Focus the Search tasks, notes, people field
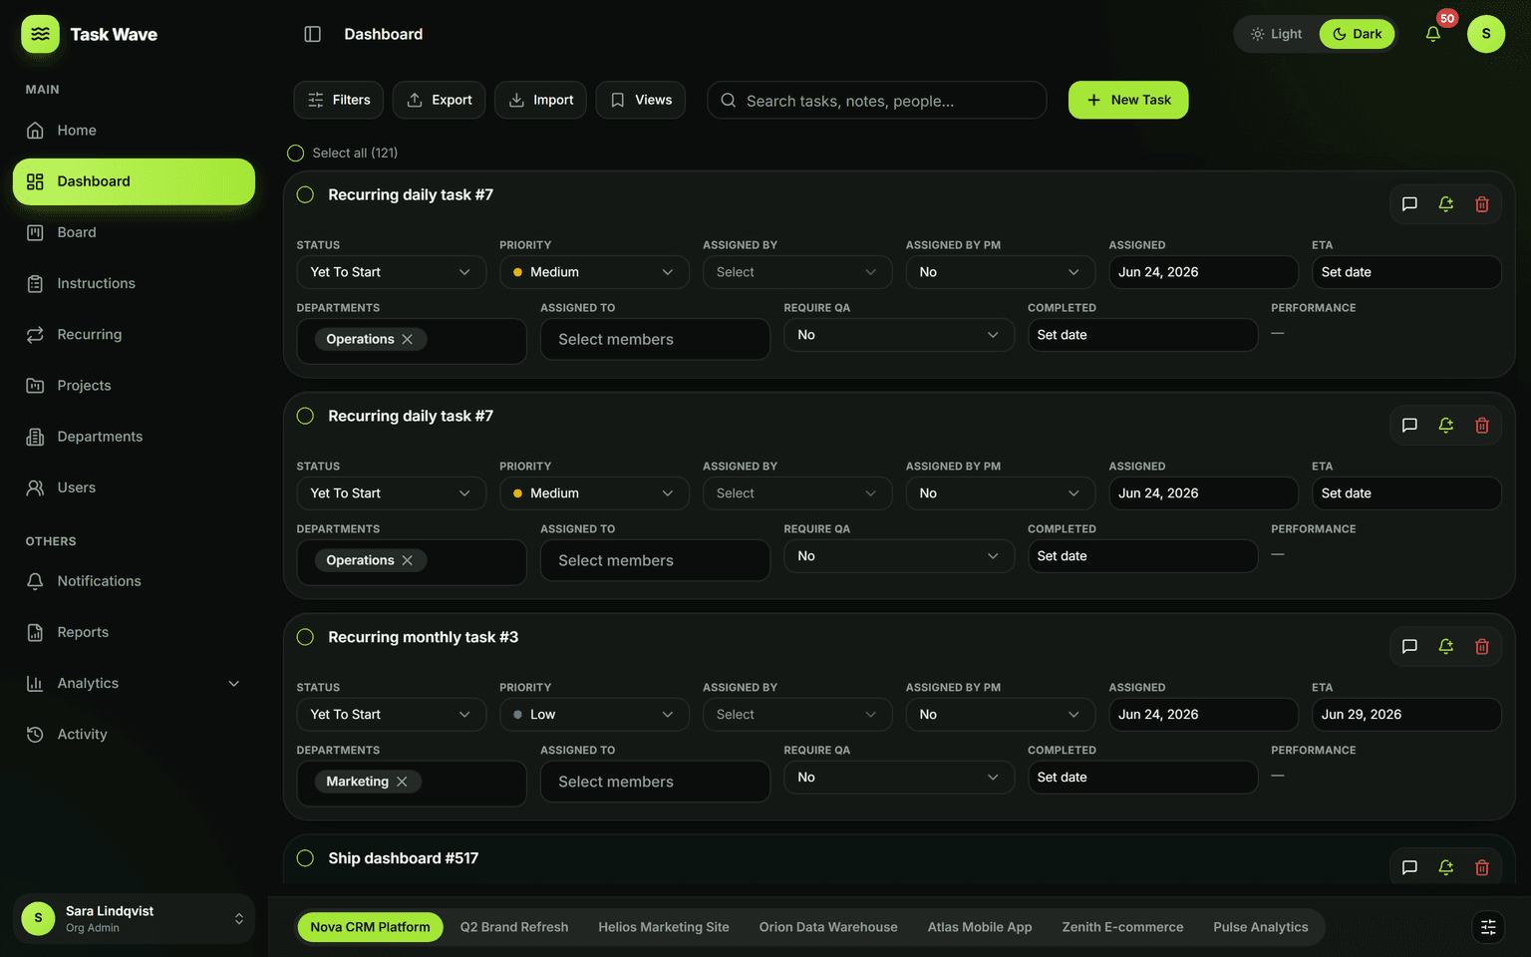Viewport: 1531px width, 957px height. click(x=877, y=100)
